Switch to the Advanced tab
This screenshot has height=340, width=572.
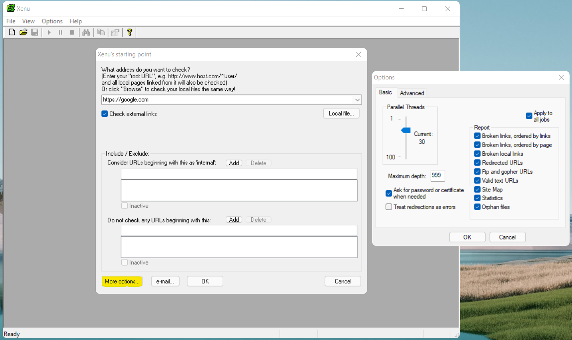click(x=412, y=93)
